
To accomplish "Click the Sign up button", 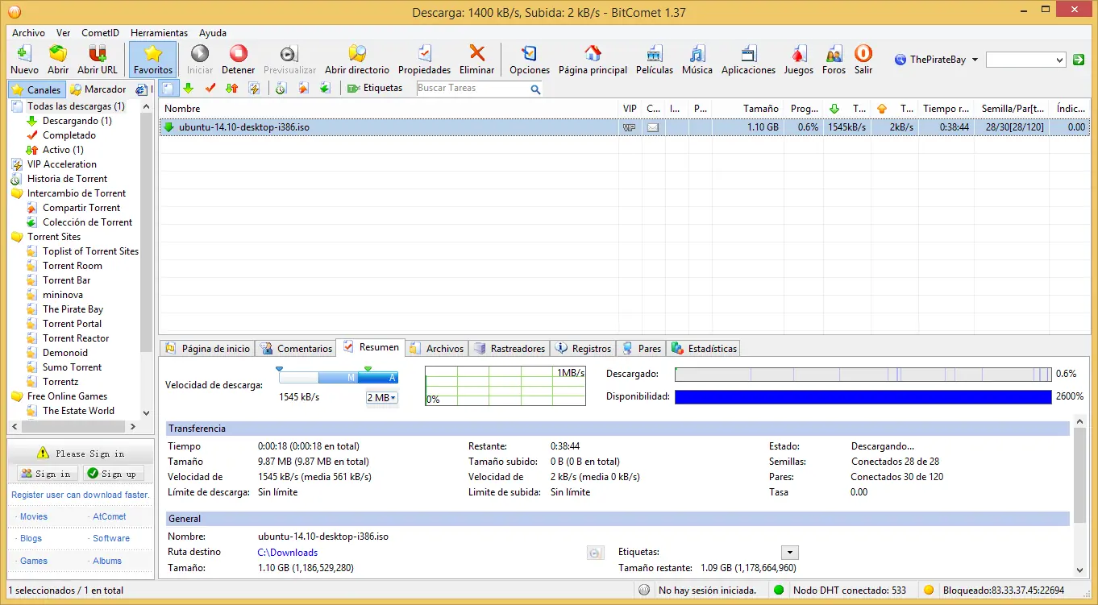I will [x=113, y=474].
